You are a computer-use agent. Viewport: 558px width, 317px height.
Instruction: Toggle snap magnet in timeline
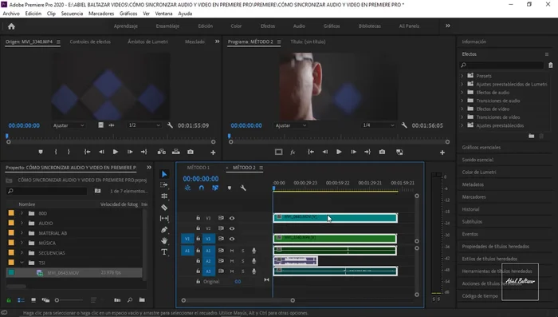[202, 188]
